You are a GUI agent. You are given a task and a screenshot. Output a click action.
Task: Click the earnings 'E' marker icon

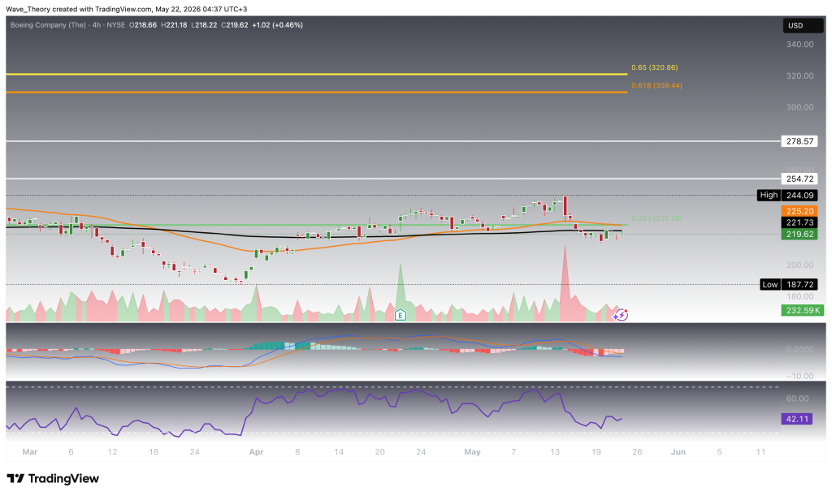[x=401, y=315]
